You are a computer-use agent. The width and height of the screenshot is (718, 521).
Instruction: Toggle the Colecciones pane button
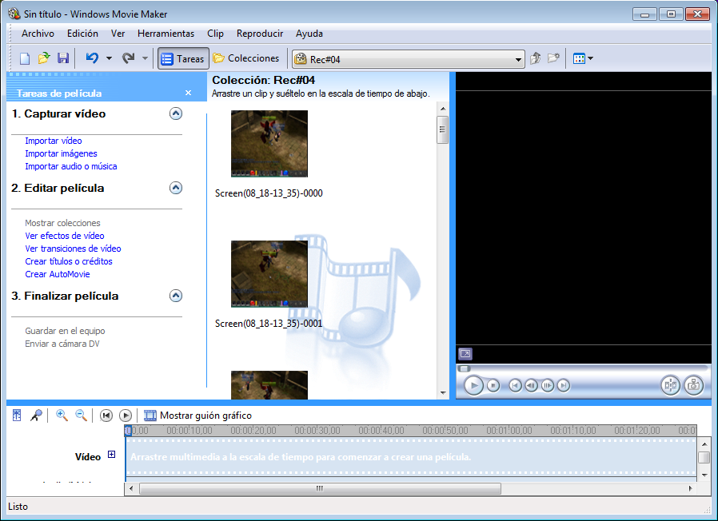(246, 58)
